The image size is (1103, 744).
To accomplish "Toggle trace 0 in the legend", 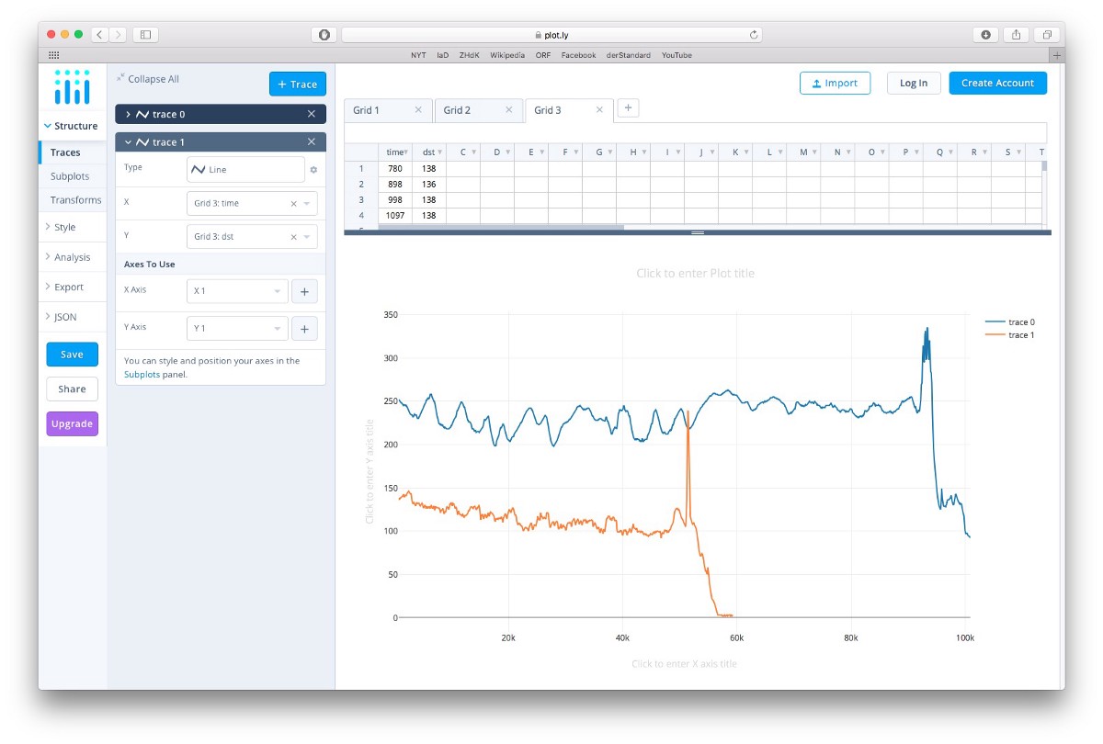I will pyautogui.click(x=1009, y=322).
